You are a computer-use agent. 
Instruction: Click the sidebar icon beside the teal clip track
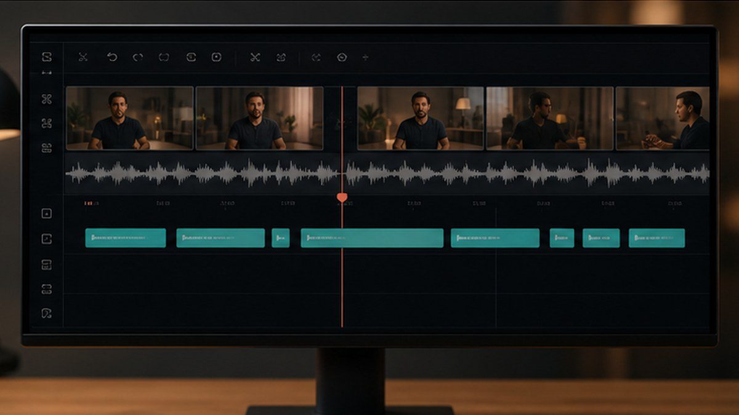pyautogui.click(x=47, y=239)
